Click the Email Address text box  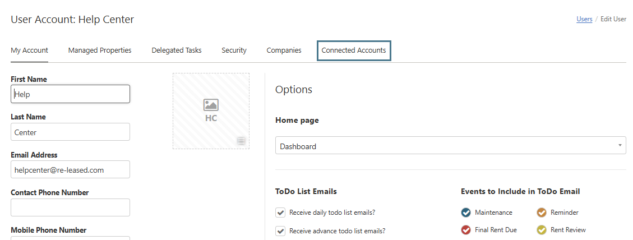point(71,169)
